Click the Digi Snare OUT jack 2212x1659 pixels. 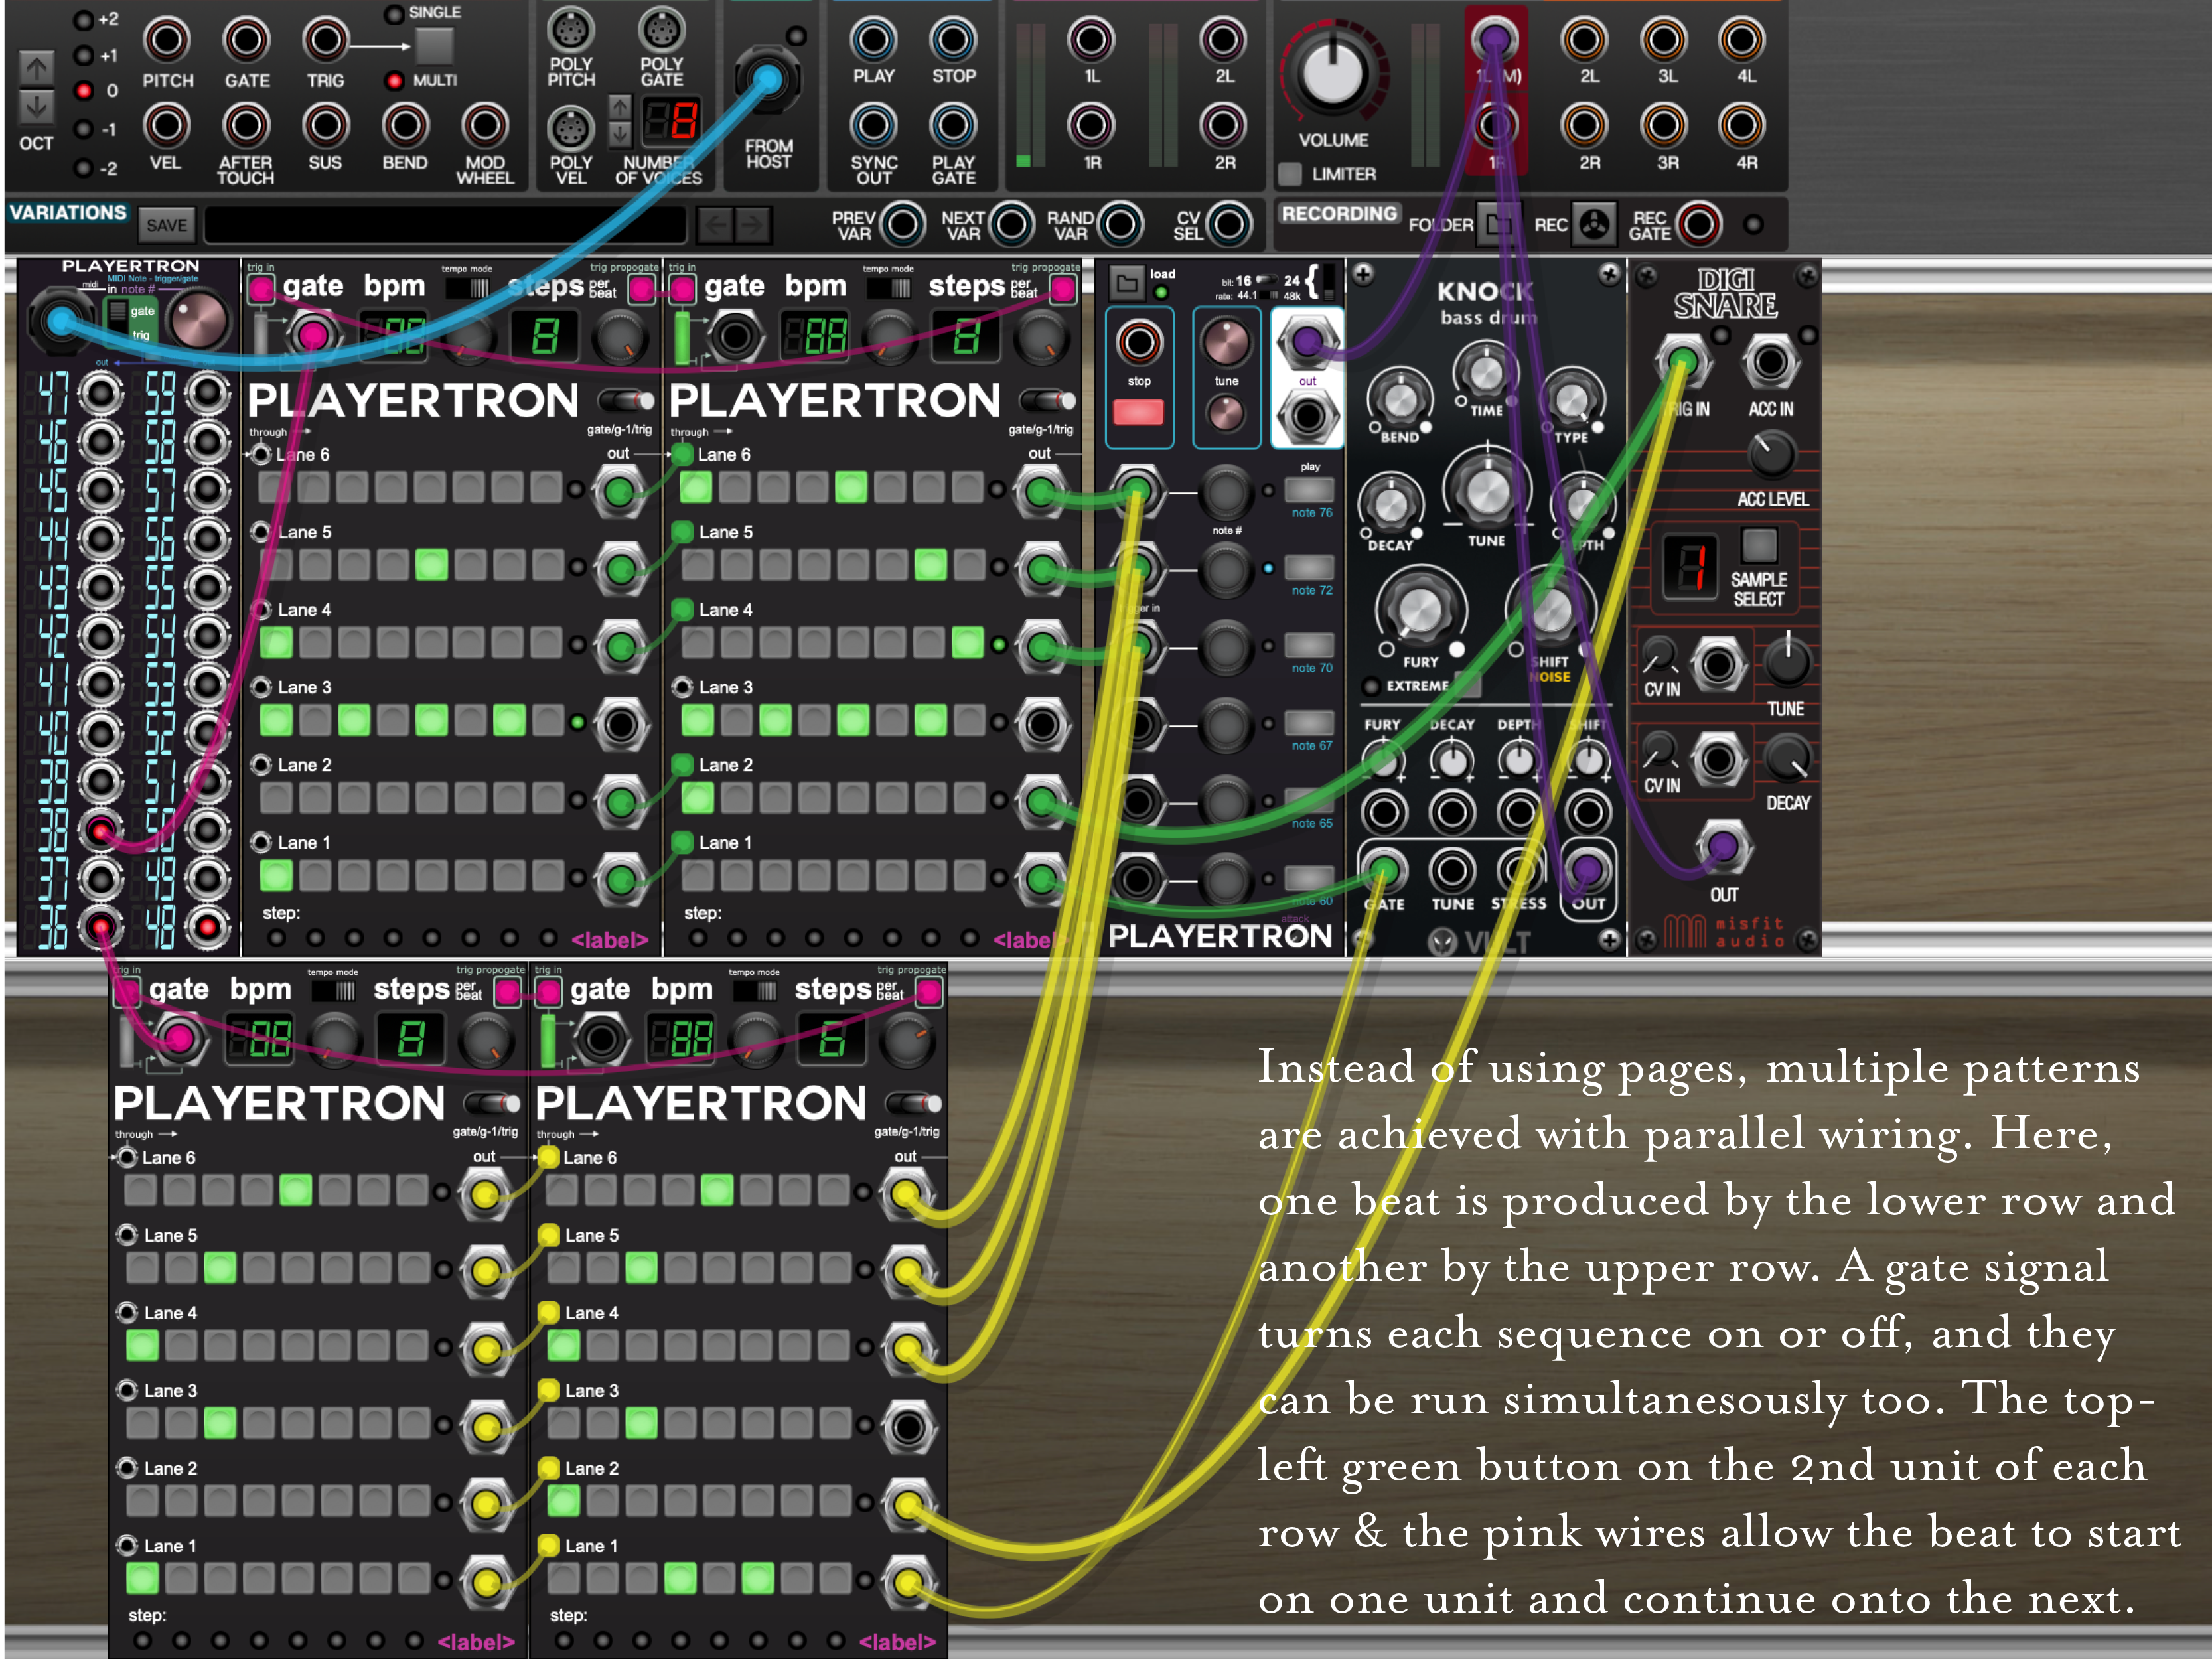pyautogui.click(x=1723, y=846)
